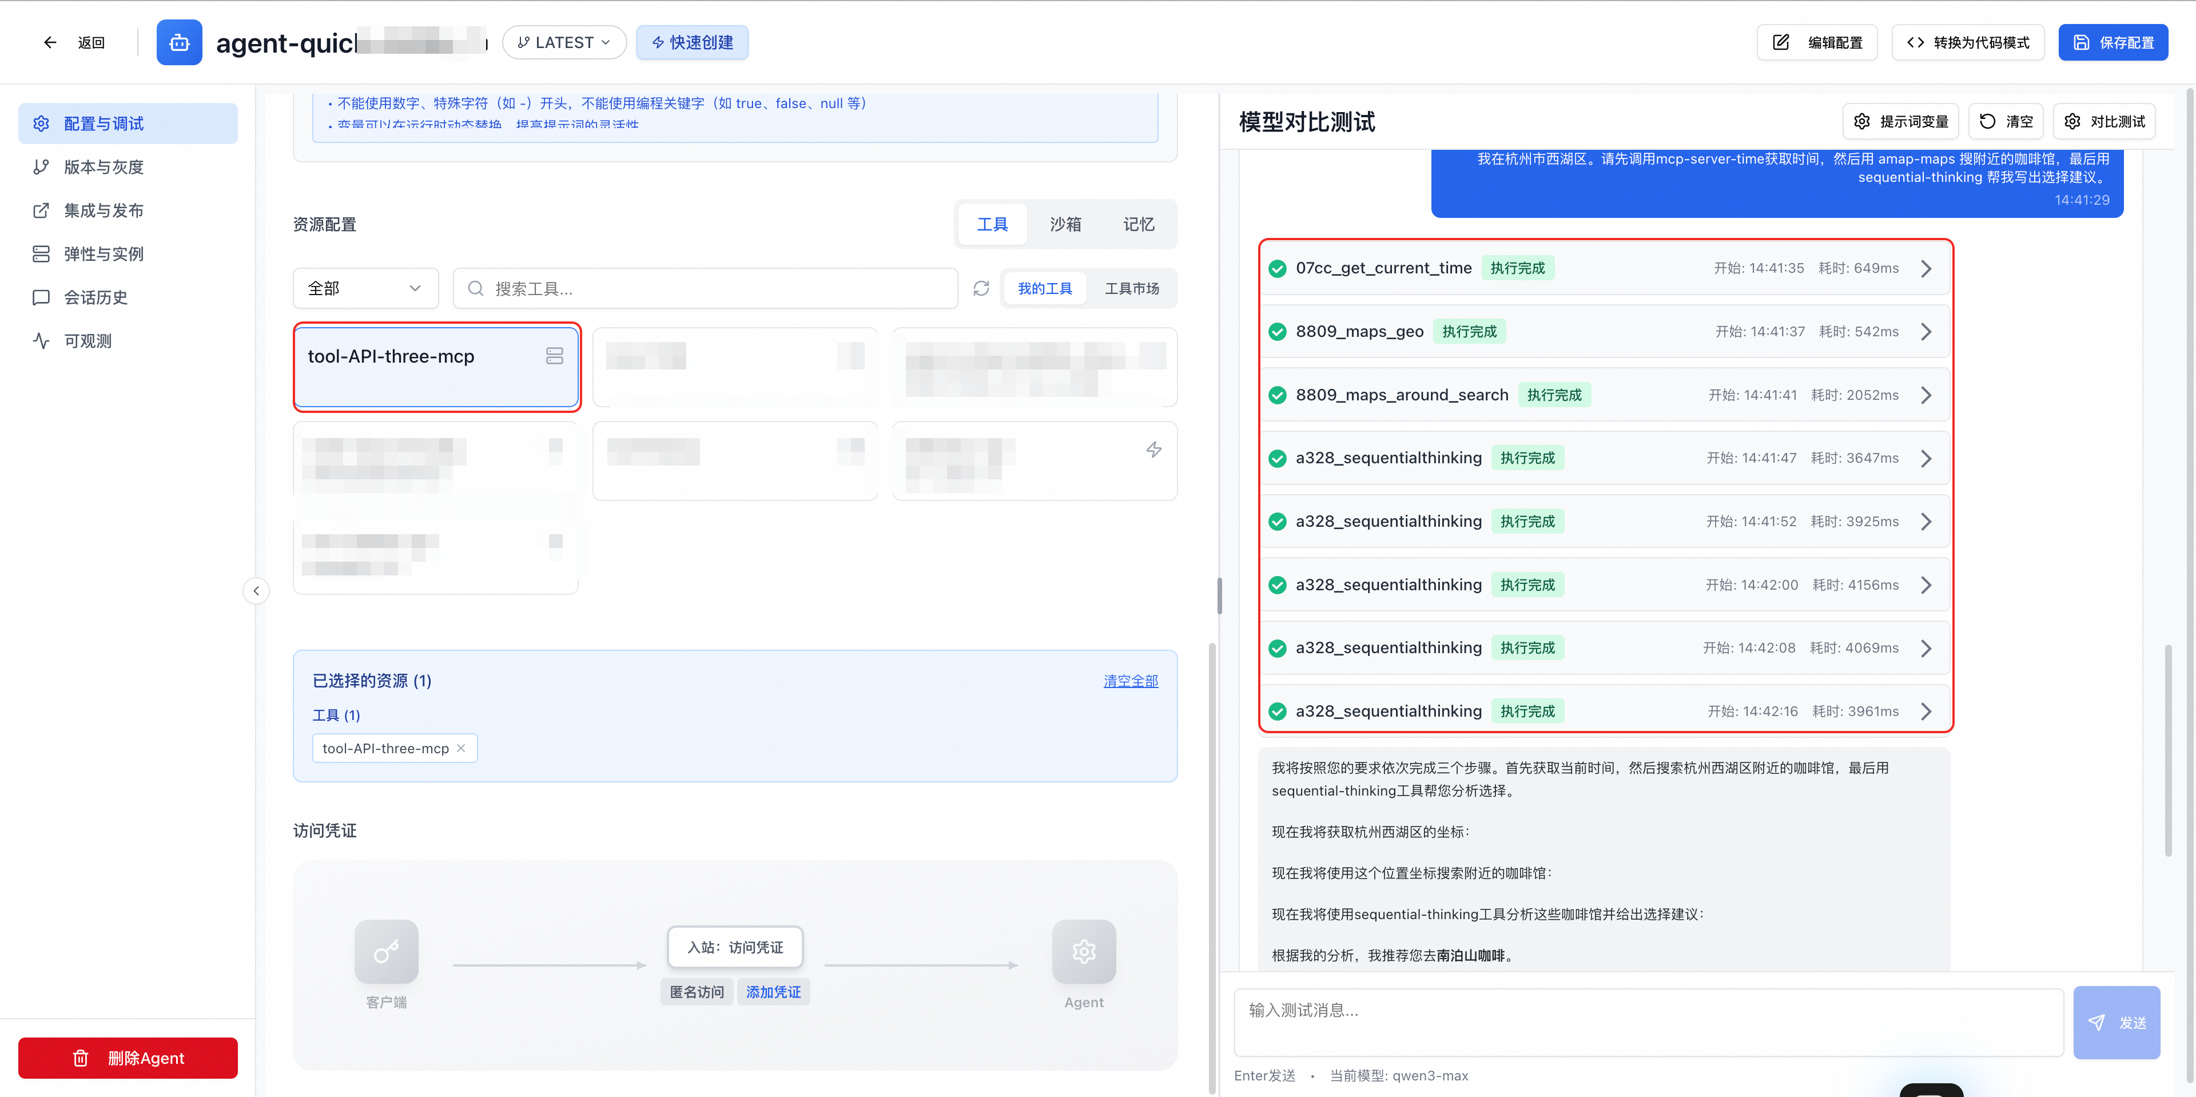
Task: Click the back arrow icon
Action: pyautogui.click(x=49, y=43)
